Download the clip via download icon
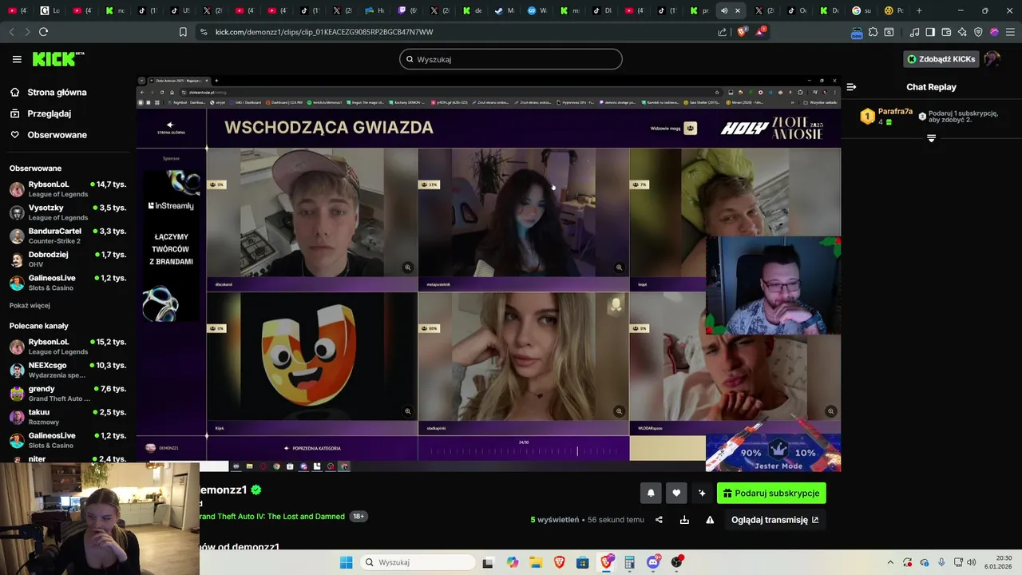Screen dimensions: 1022x575 click(684, 520)
